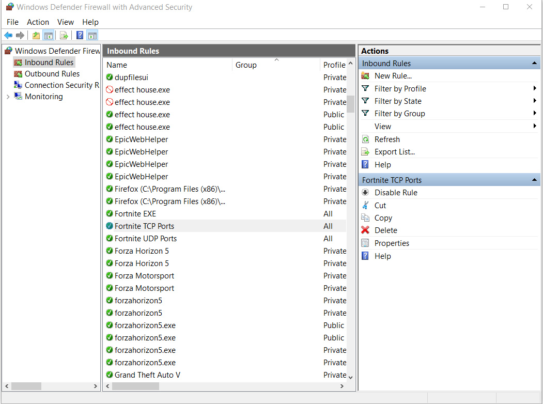Select Outbound Rules in the tree
The width and height of the screenshot is (543, 404).
(x=52, y=74)
